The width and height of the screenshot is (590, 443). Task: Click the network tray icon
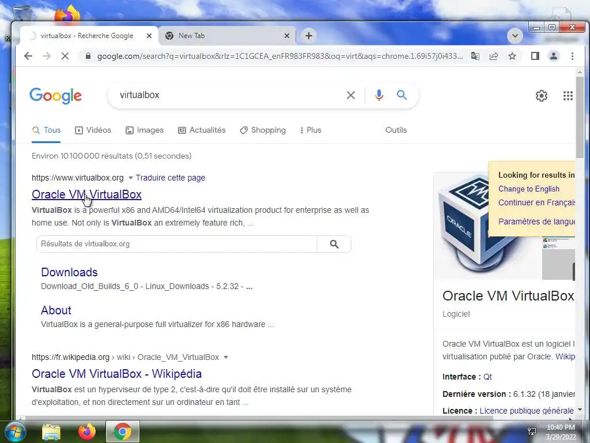coord(532,431)
